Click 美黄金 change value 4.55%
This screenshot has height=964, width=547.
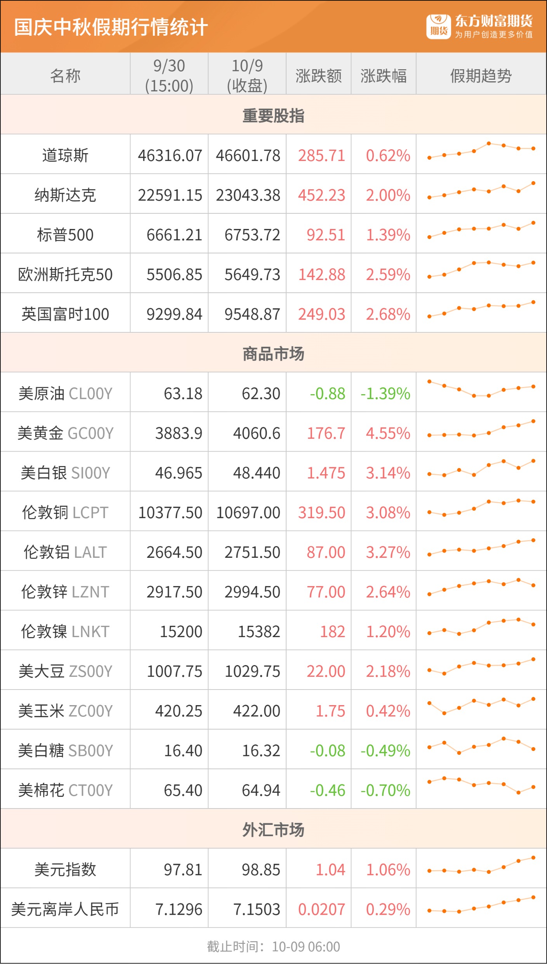tap(388, 433)
